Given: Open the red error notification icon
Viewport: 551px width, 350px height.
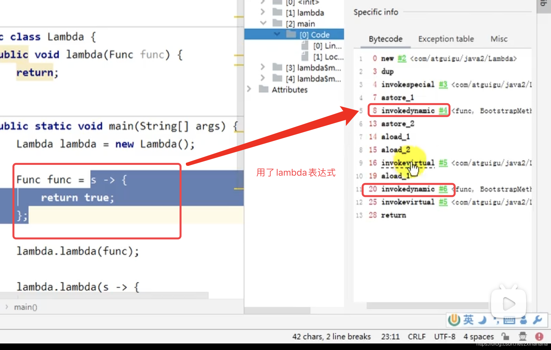Looking at the screenshot, I should point(539,336).
